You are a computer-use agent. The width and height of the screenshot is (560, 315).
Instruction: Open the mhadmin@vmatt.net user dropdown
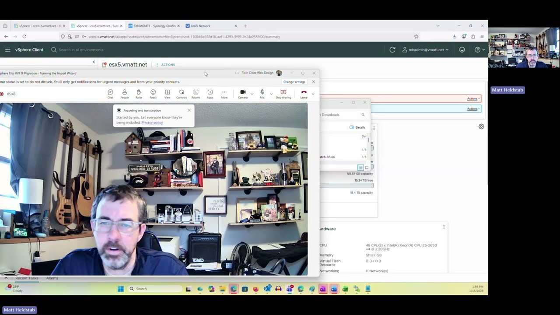coord(426,50)
